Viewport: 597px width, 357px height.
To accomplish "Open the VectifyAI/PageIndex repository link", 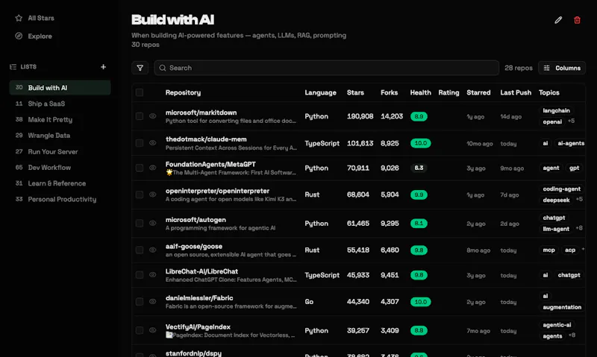I will pyautogui.click(x=198, y=327).
